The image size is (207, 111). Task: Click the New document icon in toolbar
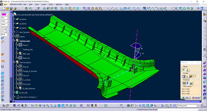click(x=4, y=8)
